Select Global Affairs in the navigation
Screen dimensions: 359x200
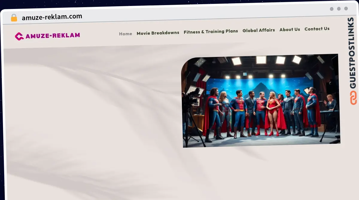[x=258, y=30]
